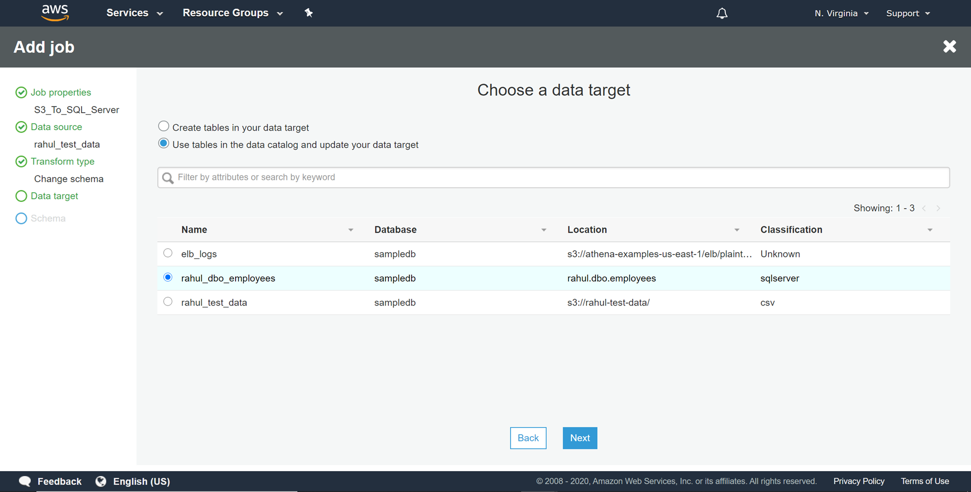971x492 pixels.
Task: Click the Next button
Action: pos(580,438)
